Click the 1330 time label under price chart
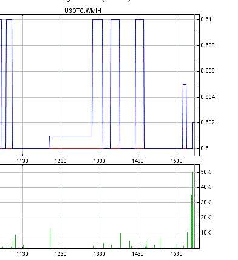Image resolution: width=238 pixels, height=260 pixels. [x=100, y=161]
